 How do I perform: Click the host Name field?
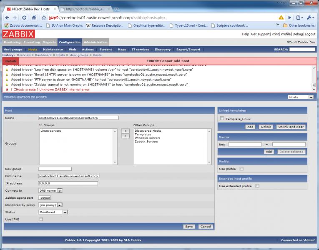(x=78, y=118)
